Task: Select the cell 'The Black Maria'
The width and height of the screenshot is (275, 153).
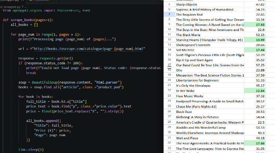Action: [209, 35]
